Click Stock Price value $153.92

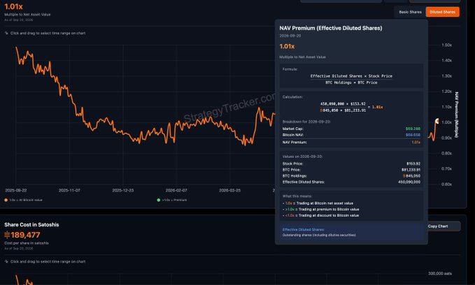click(x=413, y=163)
